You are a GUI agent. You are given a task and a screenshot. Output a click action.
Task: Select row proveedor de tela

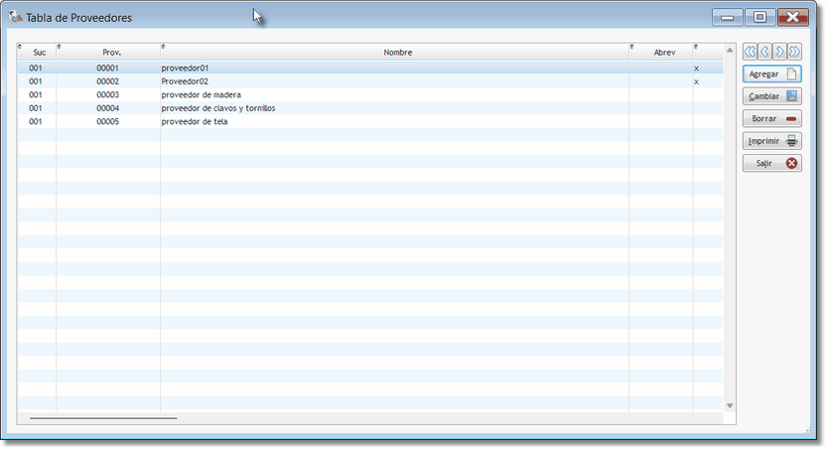pos(369,121)
